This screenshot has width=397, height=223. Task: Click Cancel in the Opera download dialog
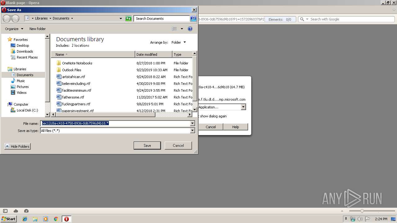pyautogui.click(x=211, y=127)
